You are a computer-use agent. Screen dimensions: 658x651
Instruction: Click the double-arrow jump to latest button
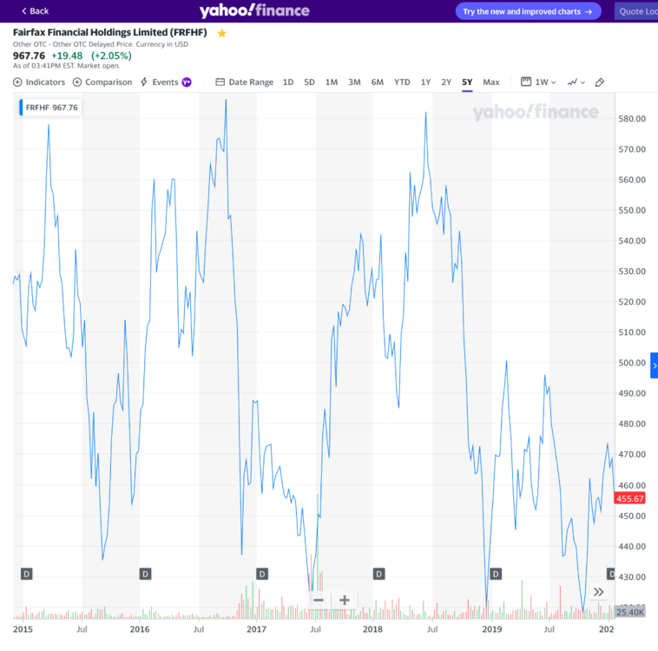click(x=598, y=592)
